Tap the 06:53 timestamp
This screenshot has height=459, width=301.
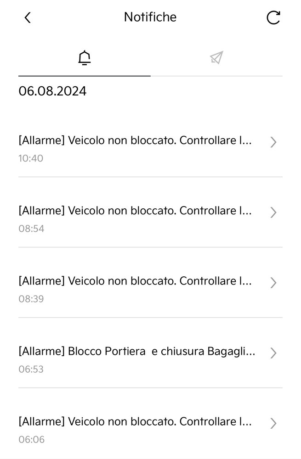tap(31, 369)
